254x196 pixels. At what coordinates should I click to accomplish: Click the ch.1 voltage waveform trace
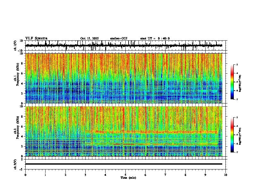click(x=123, y=45)
